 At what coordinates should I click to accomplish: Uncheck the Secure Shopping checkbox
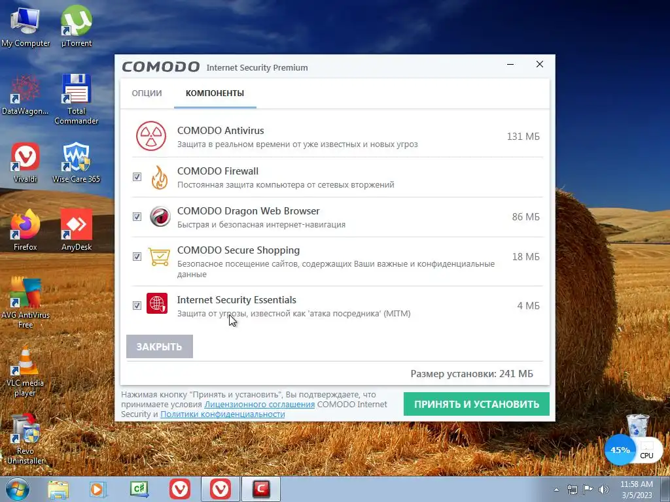137,256
